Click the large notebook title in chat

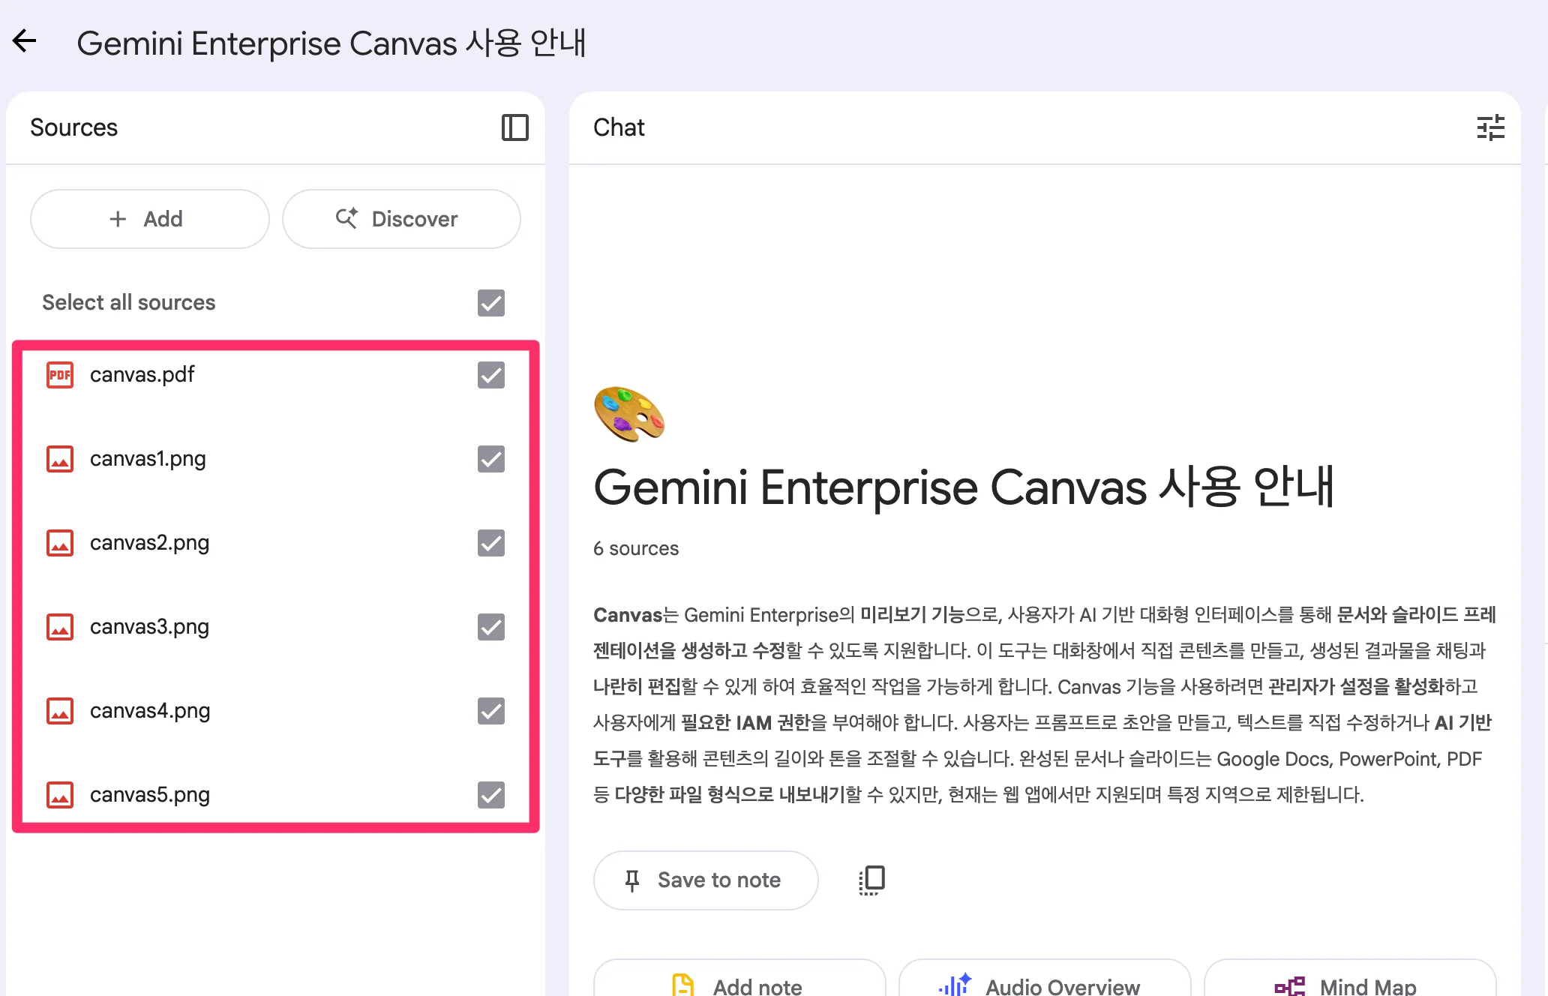(964, 487)
